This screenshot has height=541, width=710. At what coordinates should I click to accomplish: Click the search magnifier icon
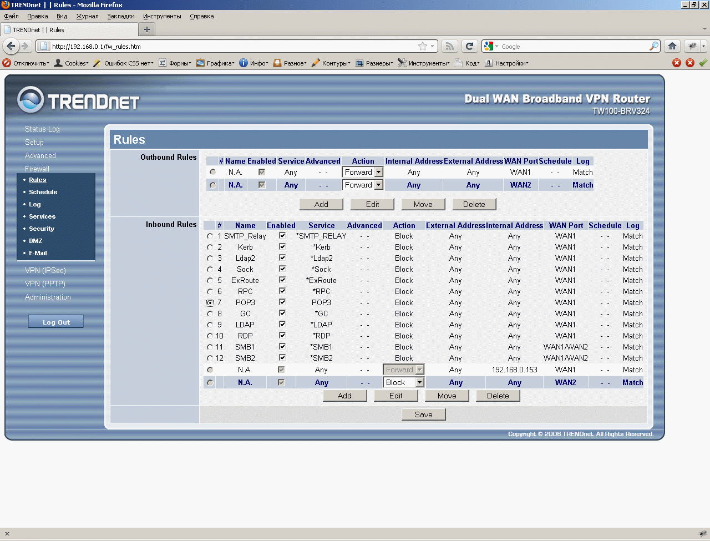[655, 46]
